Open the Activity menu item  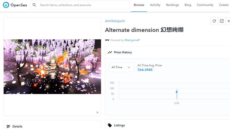point(155,5)
